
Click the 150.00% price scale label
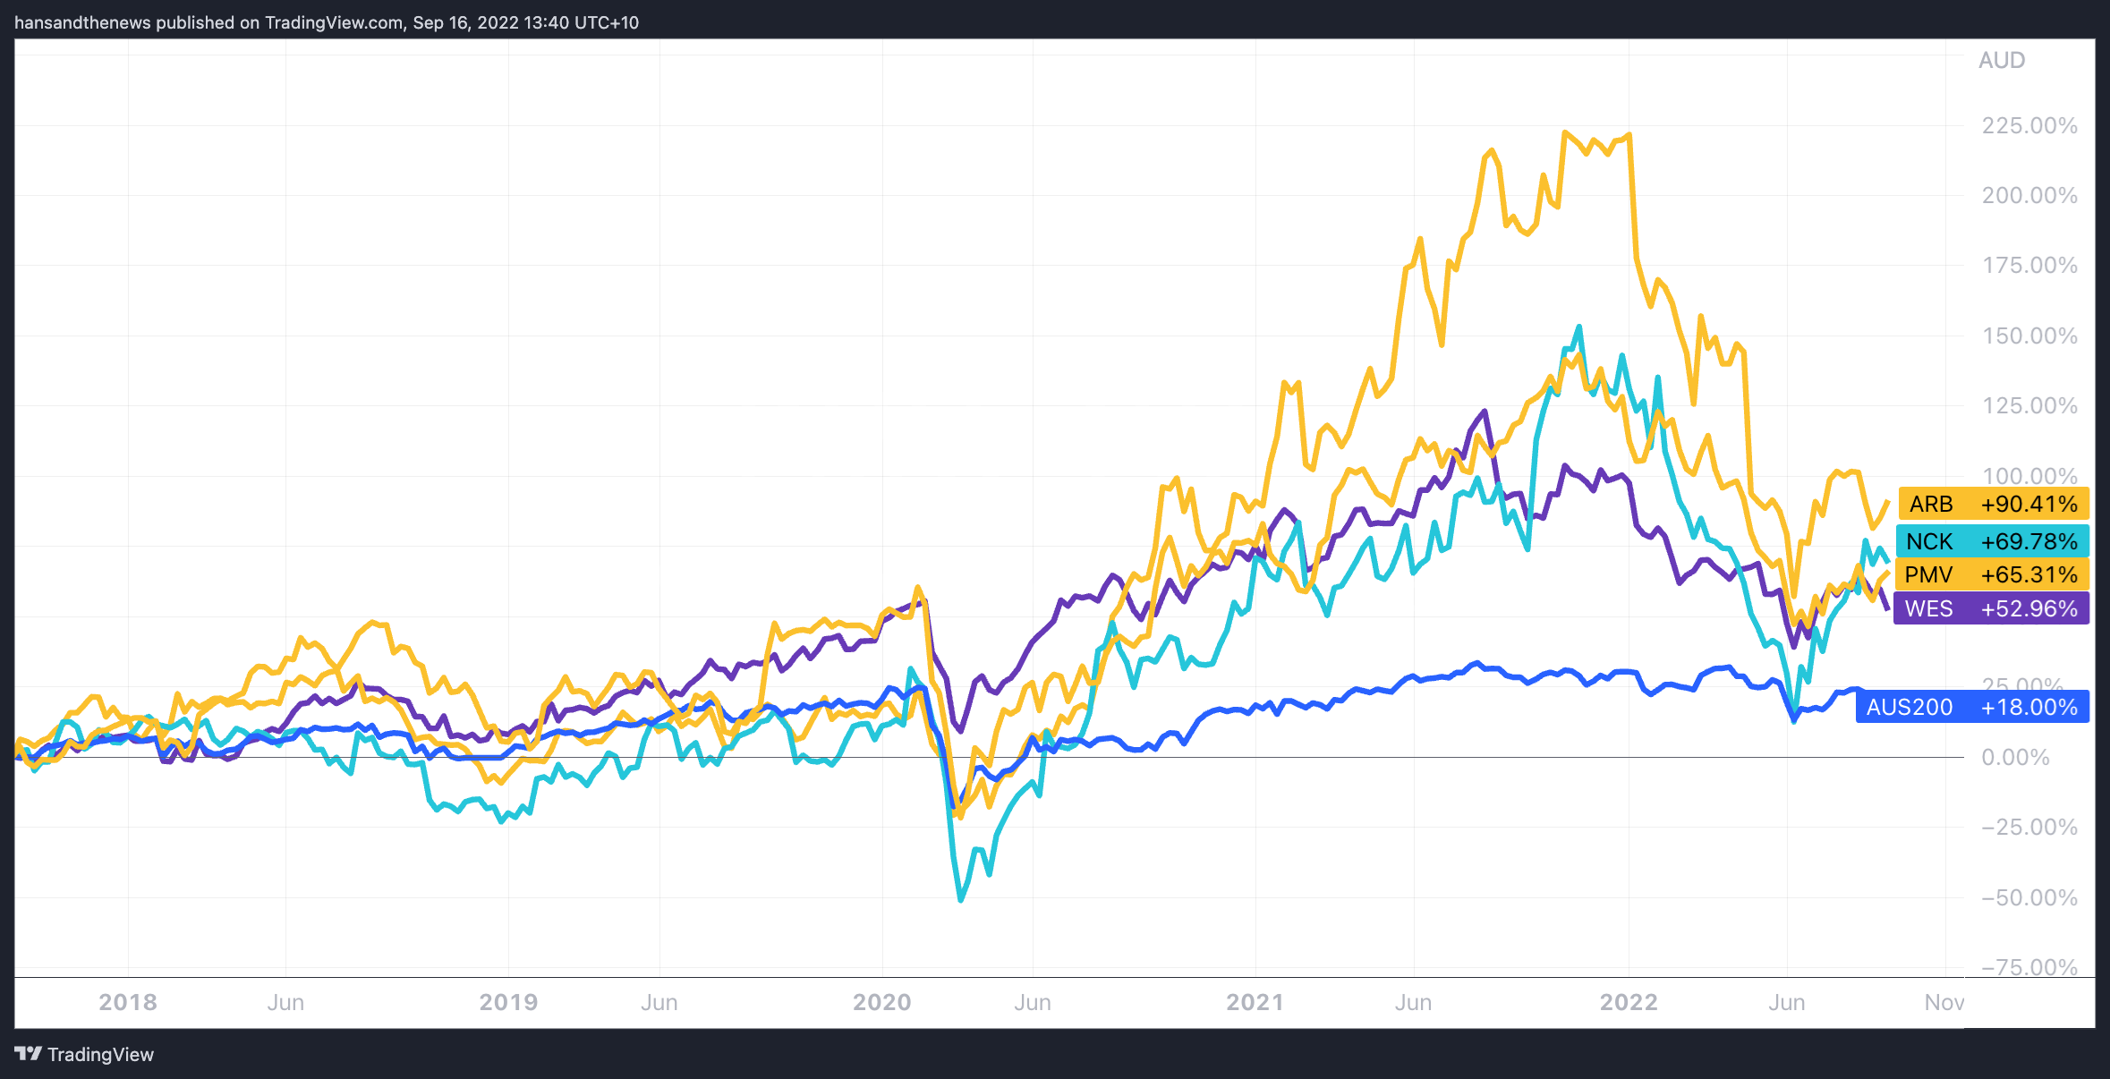click(2029, 336)
